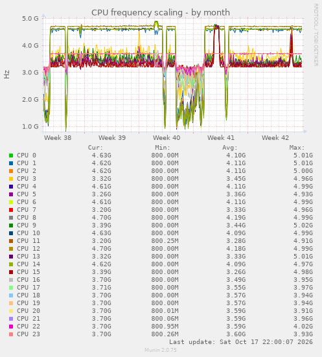The image size is (322, 357).
Task: Click the '4.0 G' y-axis label
Action: 30,45
